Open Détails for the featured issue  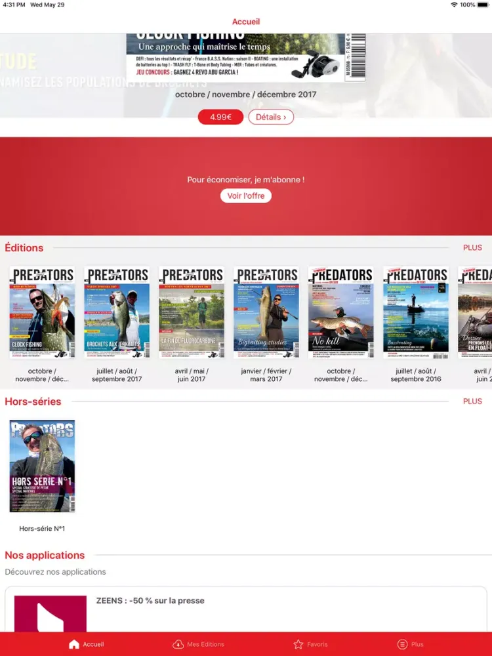click(271, 117)
